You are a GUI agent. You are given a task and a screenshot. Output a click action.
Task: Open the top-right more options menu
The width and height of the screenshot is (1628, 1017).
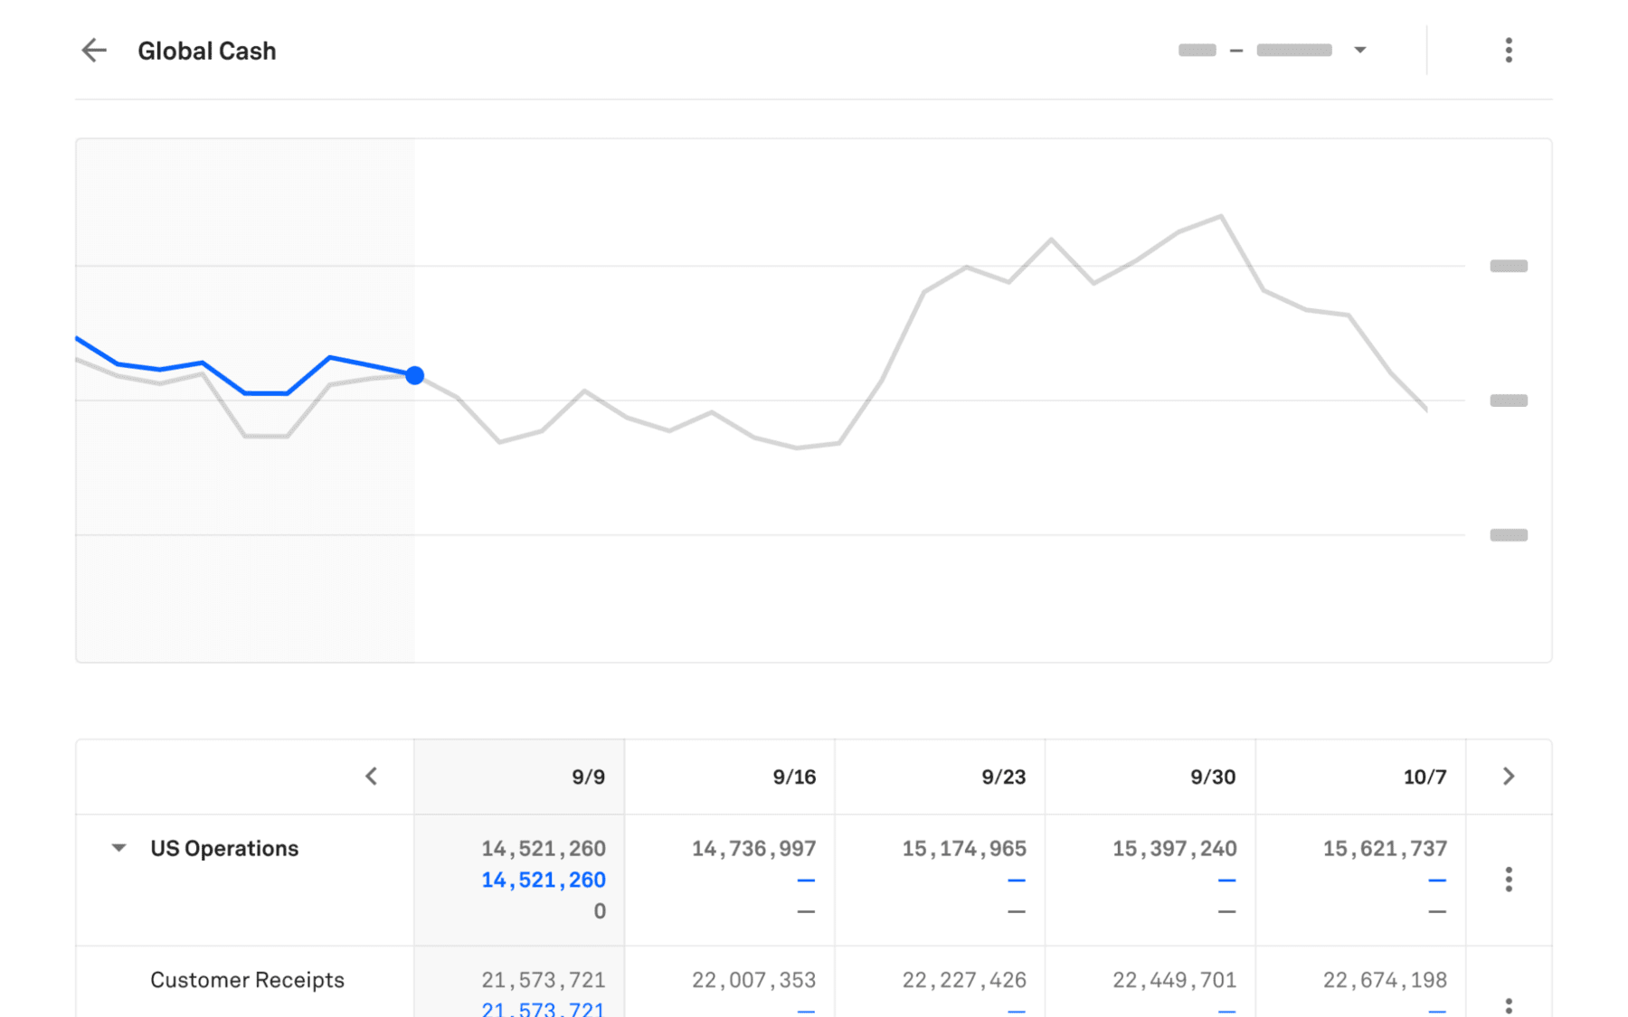(x=1508, y=51)
